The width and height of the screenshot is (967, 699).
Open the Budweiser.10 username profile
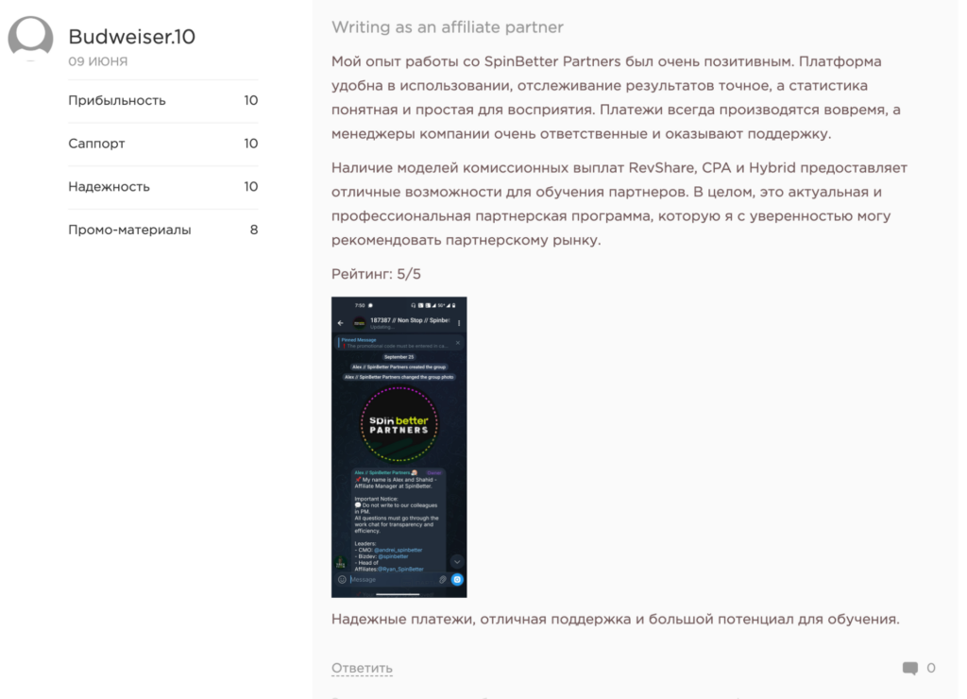(x=131, y=37)
